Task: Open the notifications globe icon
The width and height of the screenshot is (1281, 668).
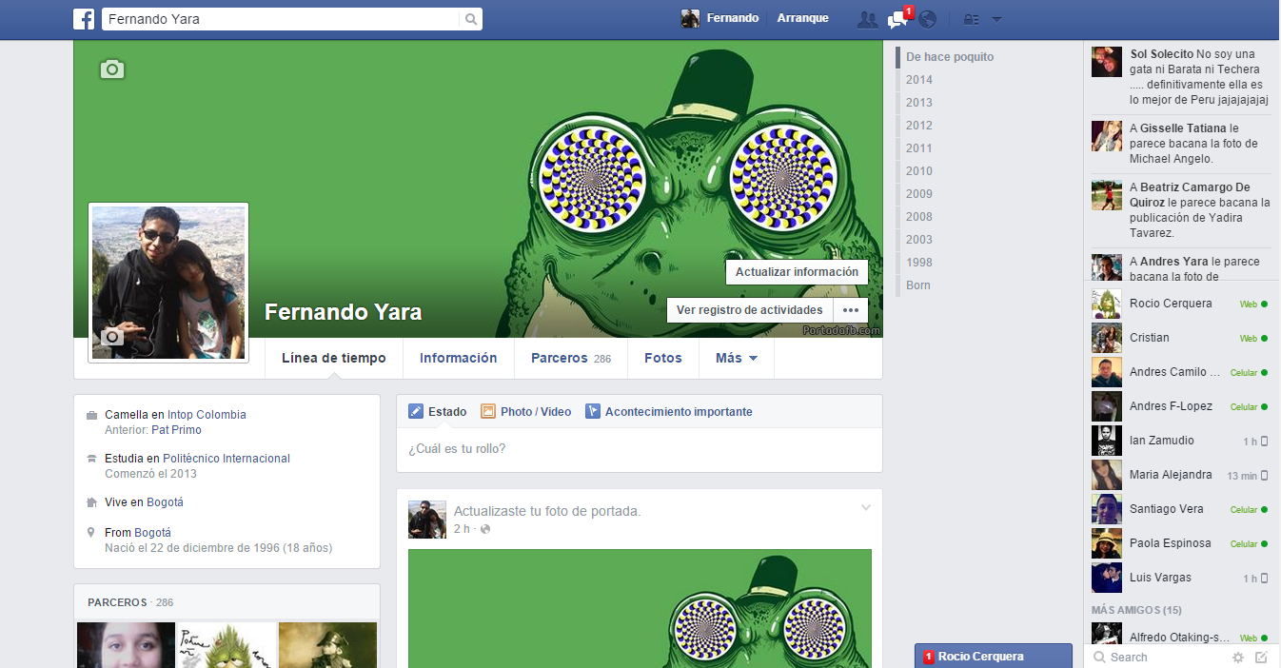Action: pyautogui.click(x=927, y=19)
